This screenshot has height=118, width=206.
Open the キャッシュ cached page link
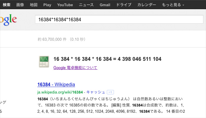point(96,92)
